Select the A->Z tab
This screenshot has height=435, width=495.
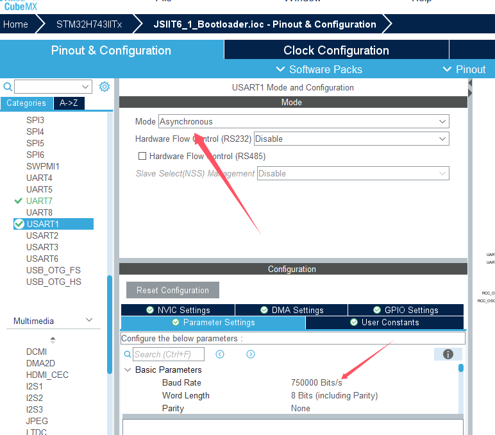click(69, 103)
